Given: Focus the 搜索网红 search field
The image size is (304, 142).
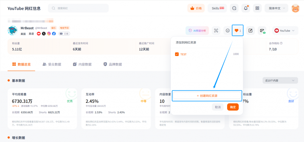Looking at the screenshot, I should [x=78, y=8].
